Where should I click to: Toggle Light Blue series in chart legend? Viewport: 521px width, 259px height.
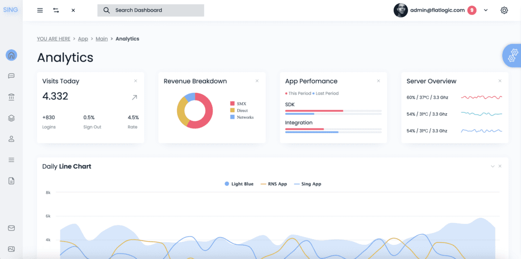coord(239,184)
